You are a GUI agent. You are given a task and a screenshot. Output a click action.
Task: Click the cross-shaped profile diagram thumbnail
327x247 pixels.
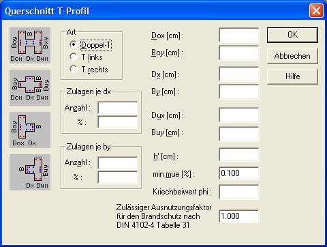coord(30,87)
